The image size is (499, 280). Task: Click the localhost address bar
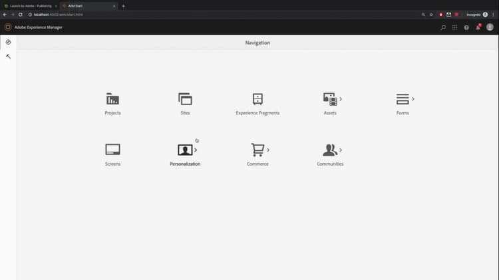tap(223, 15)
